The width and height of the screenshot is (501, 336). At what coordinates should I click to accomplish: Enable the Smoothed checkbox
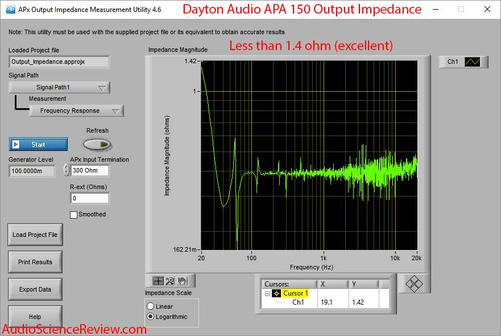[73, 215]
